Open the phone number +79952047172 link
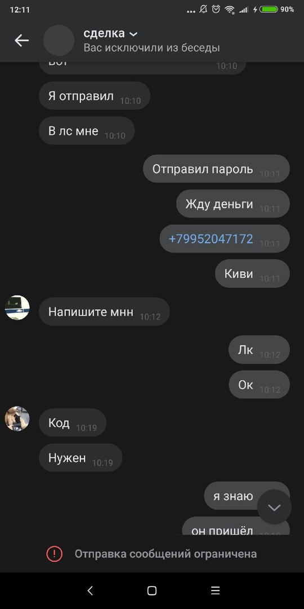Screen dimensions: 304x609 pyautogui.click(x=211, y=239)
